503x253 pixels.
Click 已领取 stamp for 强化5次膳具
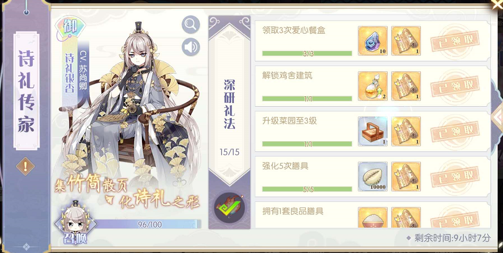pos(455,176)
